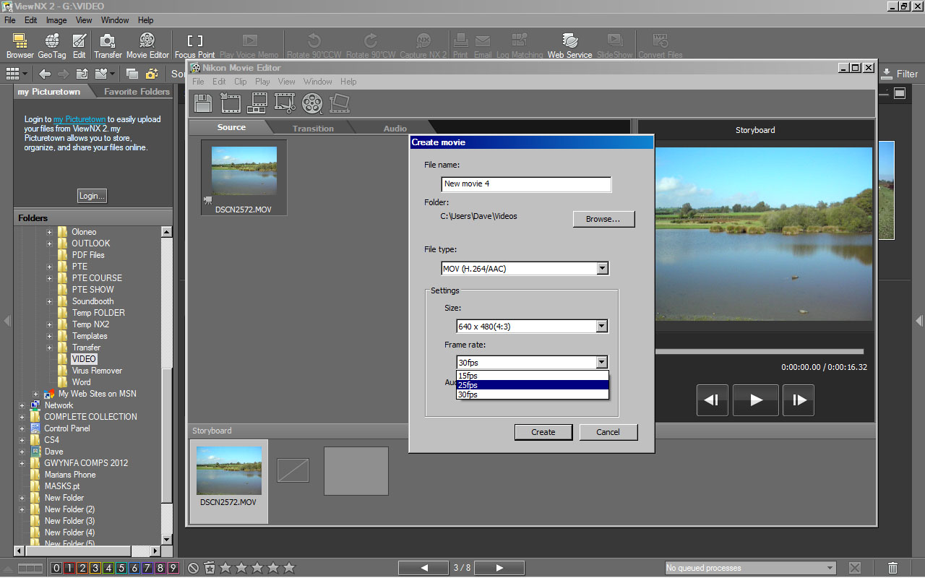The height and width of the screenshot is (578, 925).
Task: Click the File name input field
Action: pyautogui.click(x=526, y=184)
